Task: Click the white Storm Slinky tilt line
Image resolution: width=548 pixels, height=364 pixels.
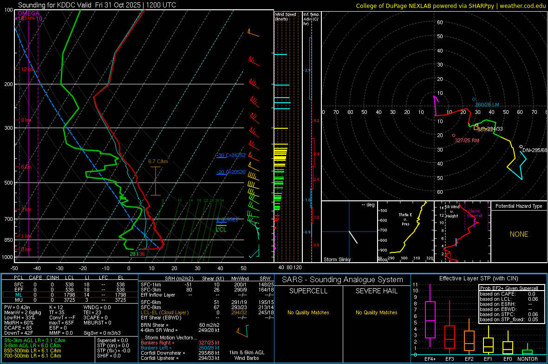Action: coord(353,237)
